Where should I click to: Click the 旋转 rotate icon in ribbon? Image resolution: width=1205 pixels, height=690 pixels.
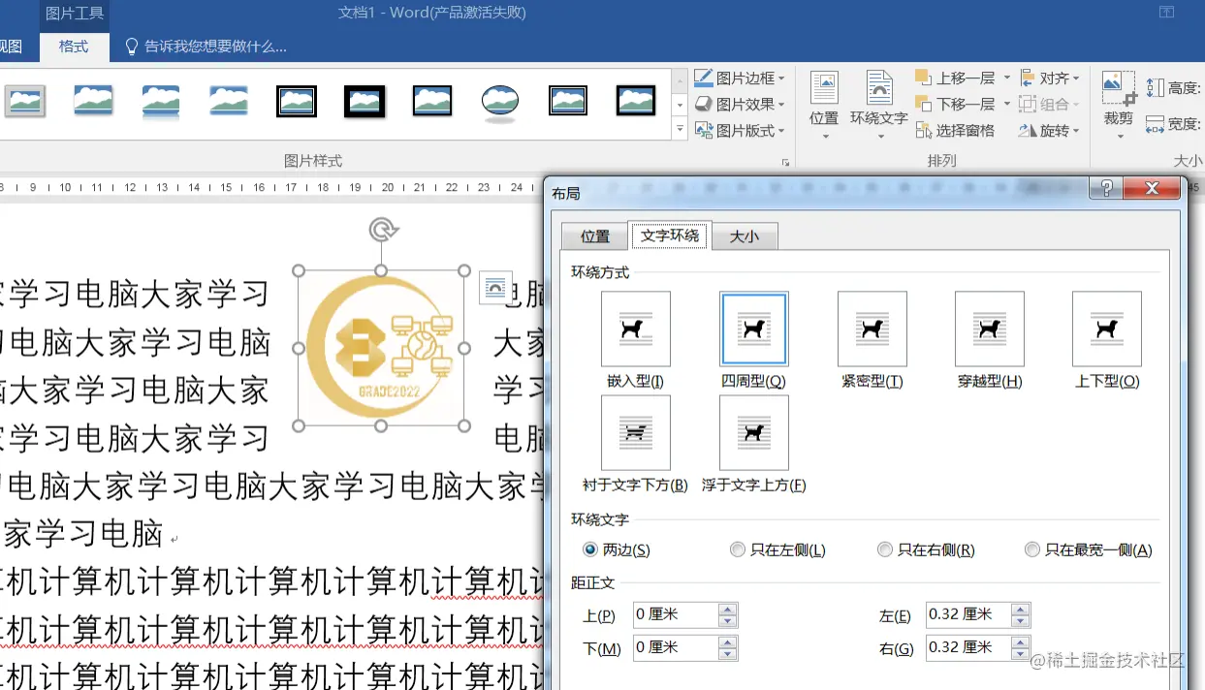(x=1029, y=130)
